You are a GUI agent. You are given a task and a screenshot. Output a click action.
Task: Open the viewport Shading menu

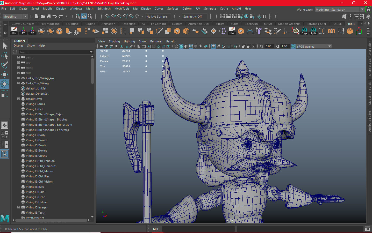pos(114,41)
